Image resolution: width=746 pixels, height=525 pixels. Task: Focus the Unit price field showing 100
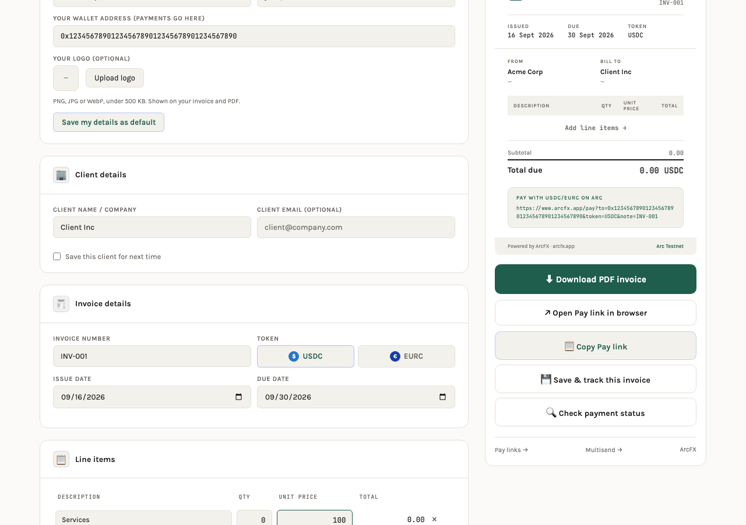pos(315,518)
